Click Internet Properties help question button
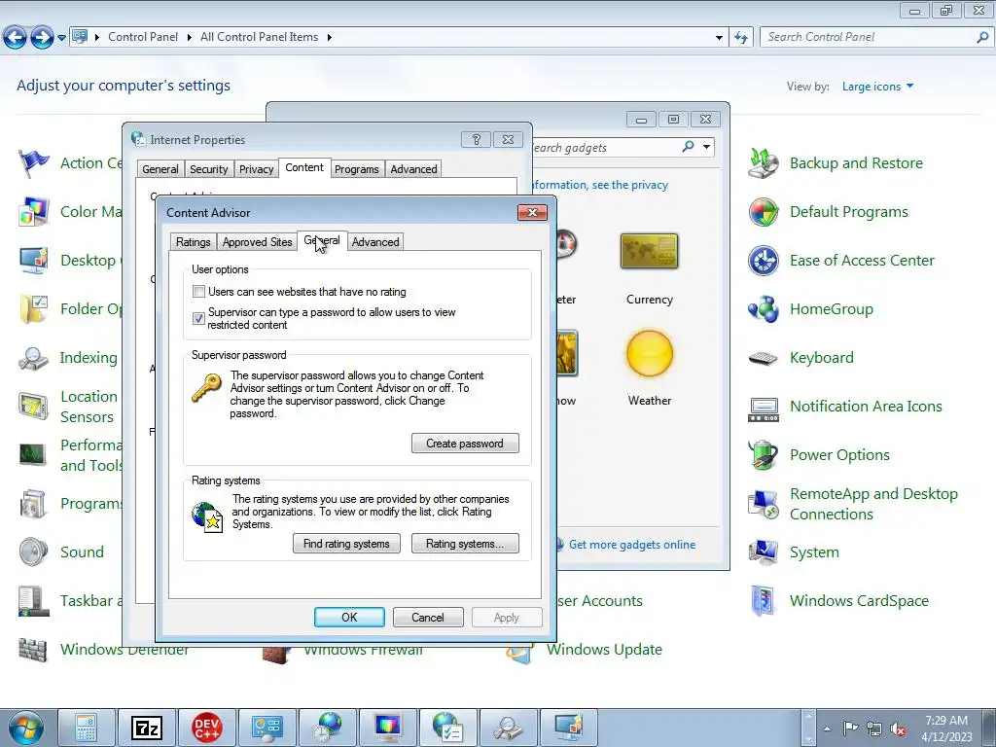 click(x=476, y=140)
